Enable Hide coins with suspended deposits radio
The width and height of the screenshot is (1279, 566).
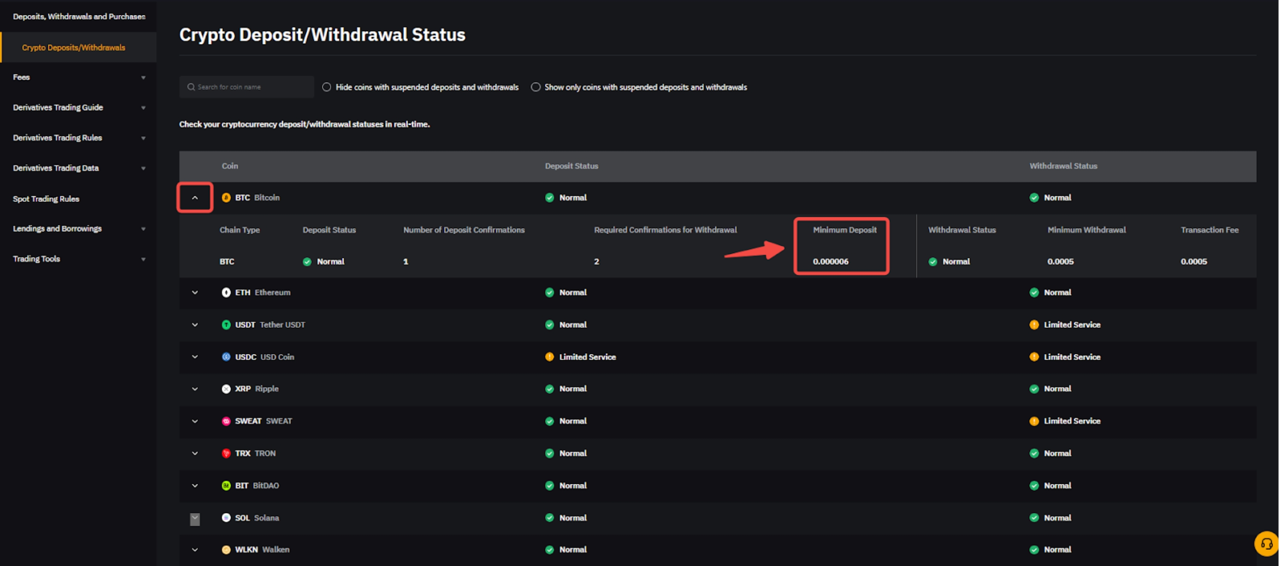[x=326, y=87]
